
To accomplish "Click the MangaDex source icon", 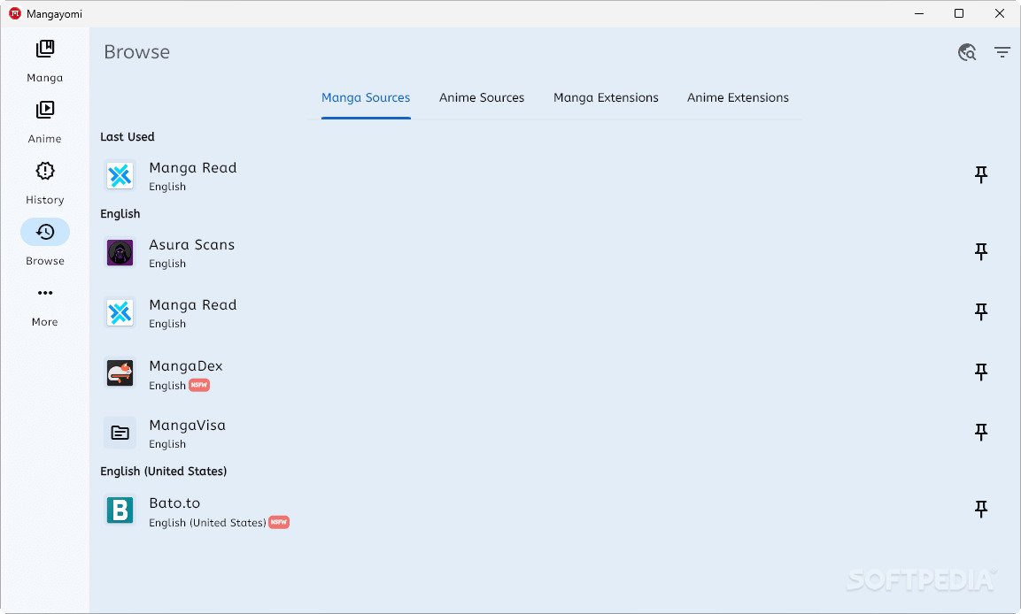I will click(120, 372).
